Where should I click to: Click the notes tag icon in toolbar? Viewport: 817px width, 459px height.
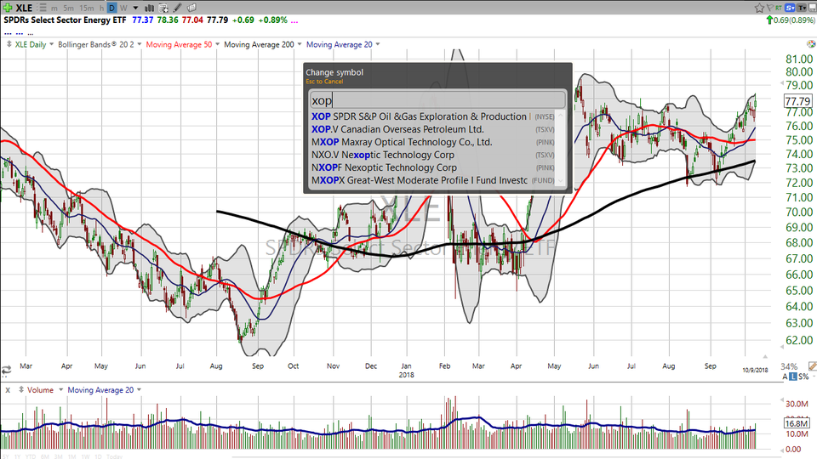tap(191, 8)
